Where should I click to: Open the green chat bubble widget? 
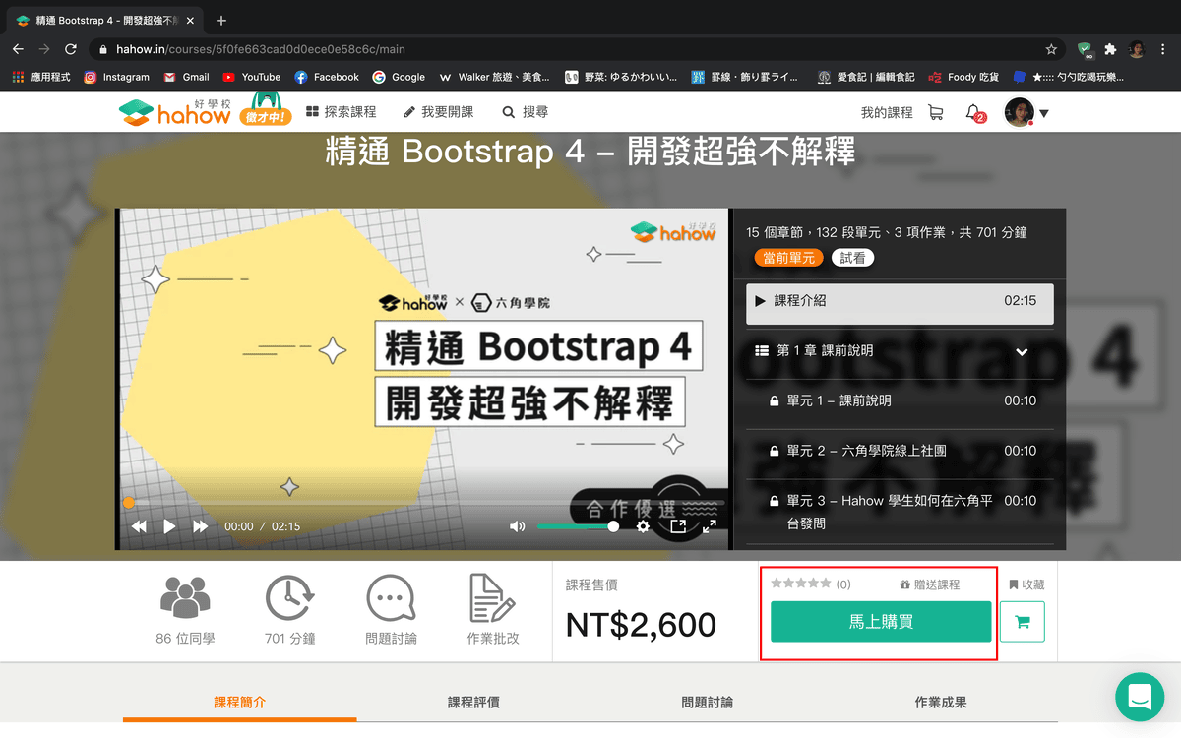point(1140,697)
